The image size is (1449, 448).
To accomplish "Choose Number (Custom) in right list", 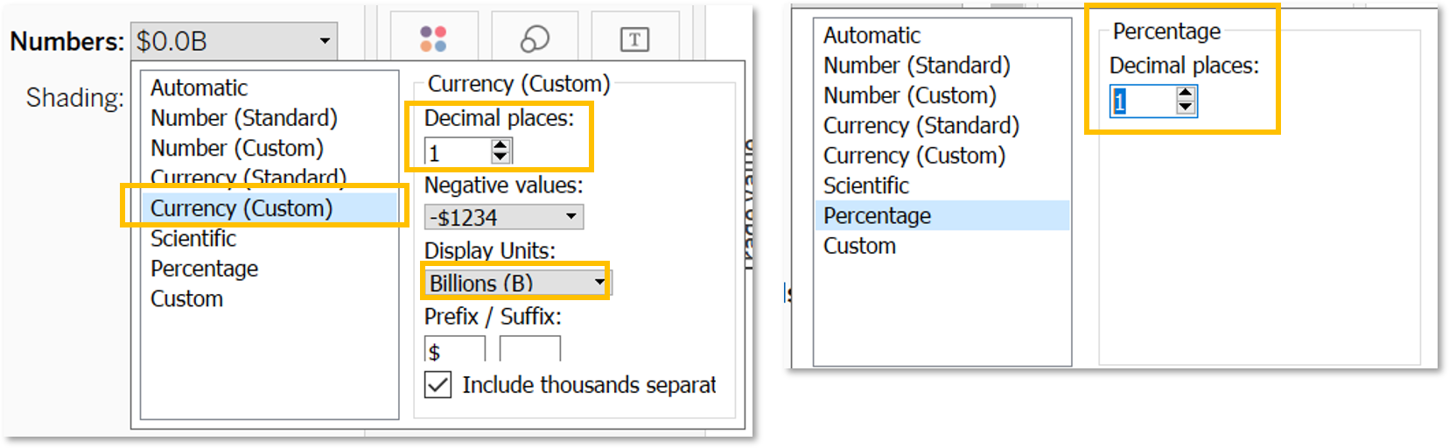I will [x=909, y=95].
